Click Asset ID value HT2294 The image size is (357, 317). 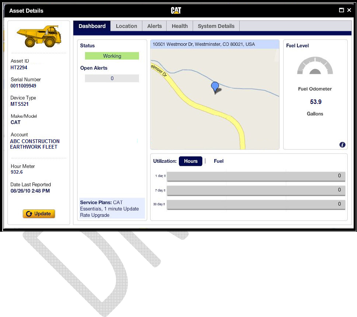coord(19,67)
